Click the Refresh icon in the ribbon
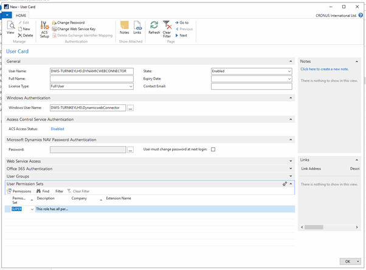 [154, 28]
